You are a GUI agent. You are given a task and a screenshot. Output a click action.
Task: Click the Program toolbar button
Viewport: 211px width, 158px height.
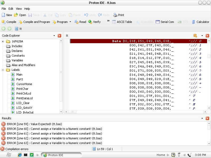pyautogui.click(x=60, y=22)
